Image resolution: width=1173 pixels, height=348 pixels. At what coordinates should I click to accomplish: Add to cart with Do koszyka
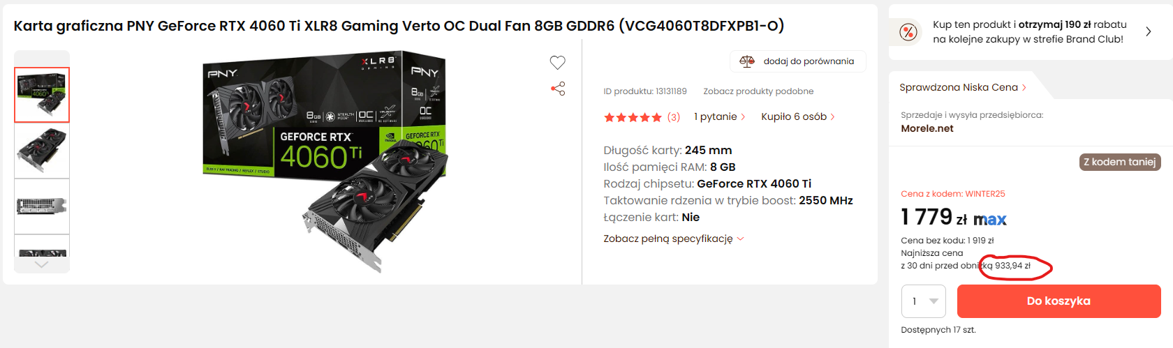[x=1058, y=301]
